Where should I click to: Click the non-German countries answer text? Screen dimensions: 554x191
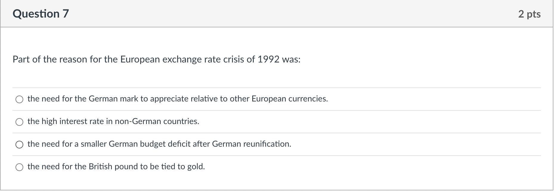pyautogui.click(x=113, y=121)
